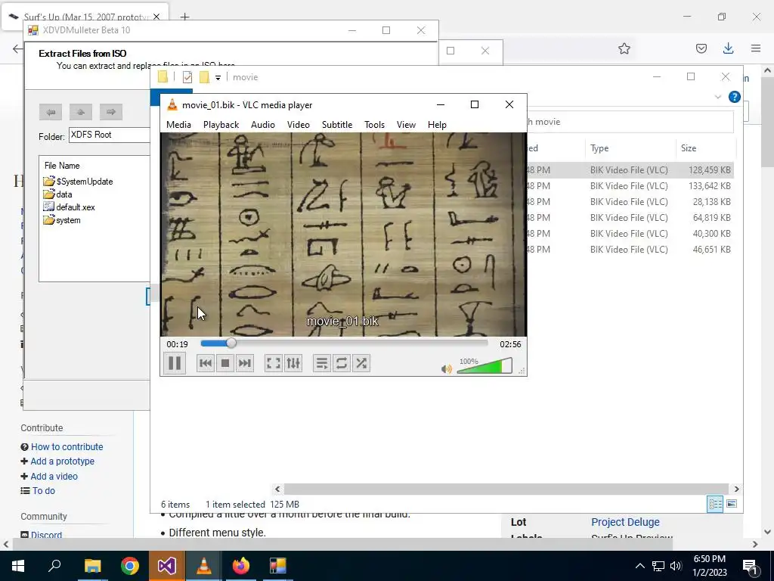Open $SystemUpdate folder in XDVDMulleter
Image resolution: width=774 pixels, height=581 pixels.
79,182
